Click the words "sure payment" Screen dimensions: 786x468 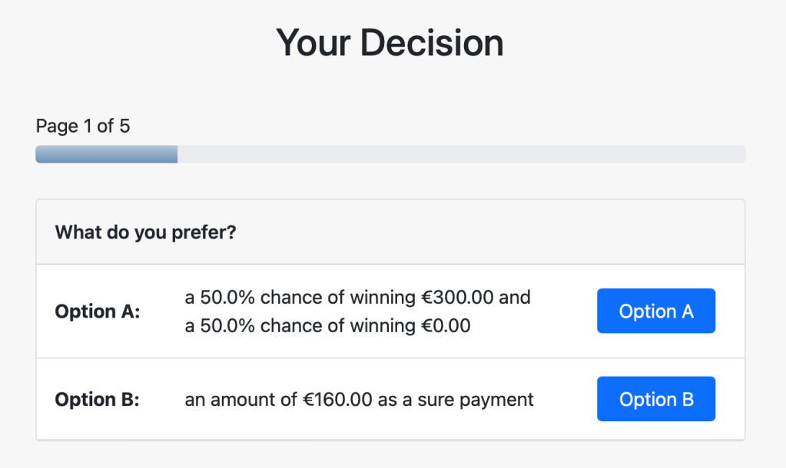pos(476,400)
